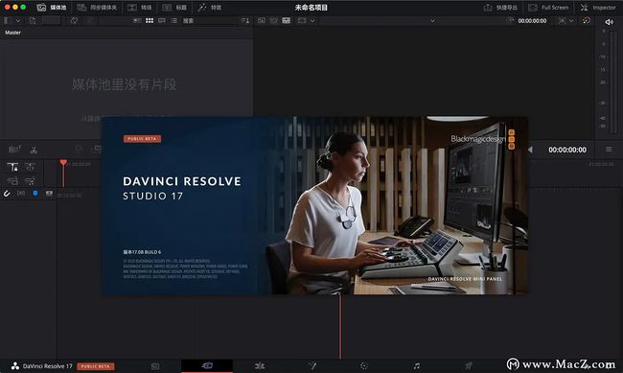This screenshot has height=373, width=623.
Task: Open the 特效 effects tab
Action: tap(210, 8)
